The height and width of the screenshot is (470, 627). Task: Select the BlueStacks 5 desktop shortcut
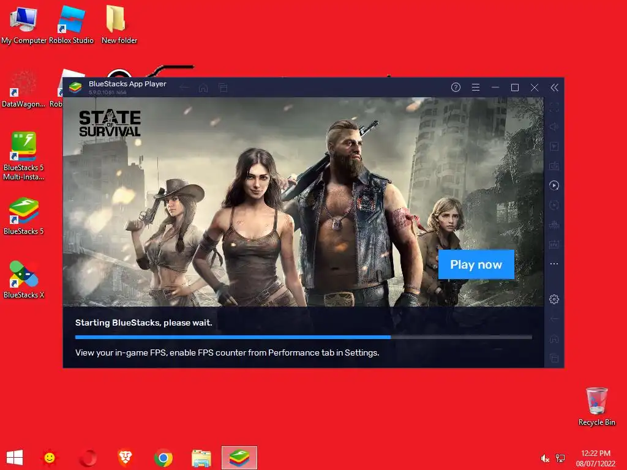coord(23,216)
